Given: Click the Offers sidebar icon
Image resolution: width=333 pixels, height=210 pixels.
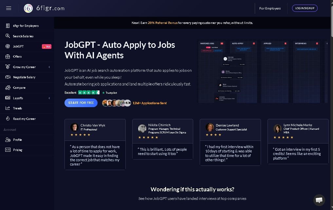Looking at the screenshot, I should tap(8, 57).
